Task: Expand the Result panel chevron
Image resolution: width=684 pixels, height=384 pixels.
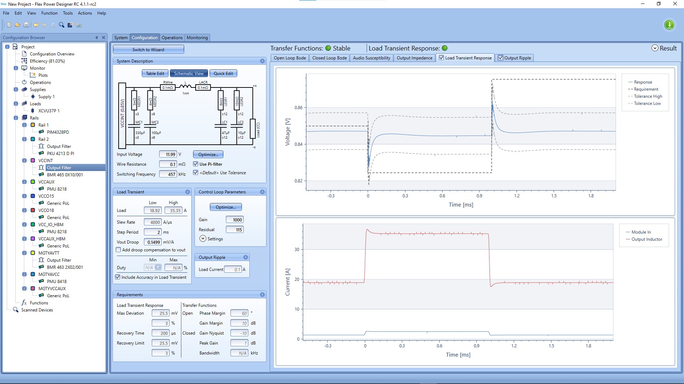Action: pyautogui.click(x=655, y=48)
